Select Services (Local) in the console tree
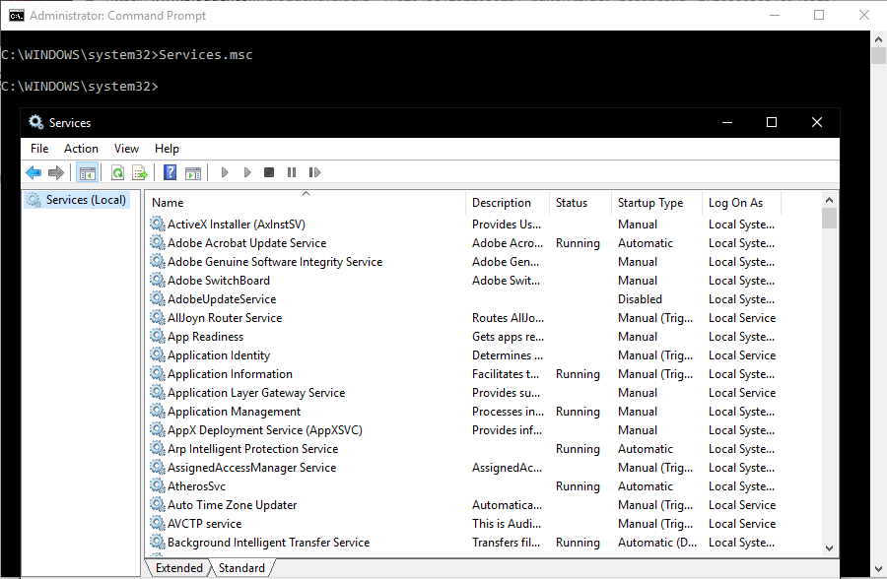 click(78, 200)
